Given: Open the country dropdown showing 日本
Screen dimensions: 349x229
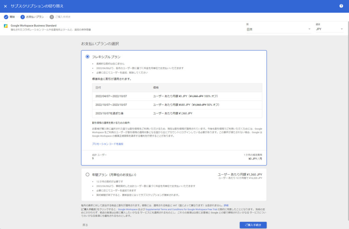Looking at the screenshot, I should pyautogui.click(x=278, y=29).
